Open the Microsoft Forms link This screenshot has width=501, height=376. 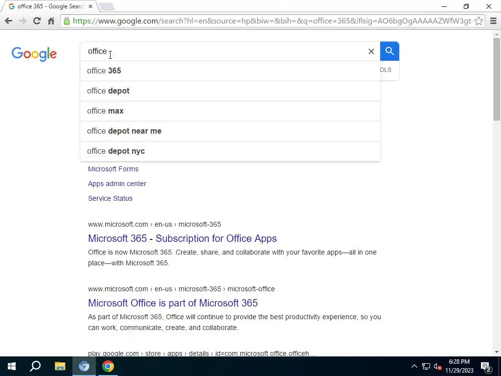(113, 169)
